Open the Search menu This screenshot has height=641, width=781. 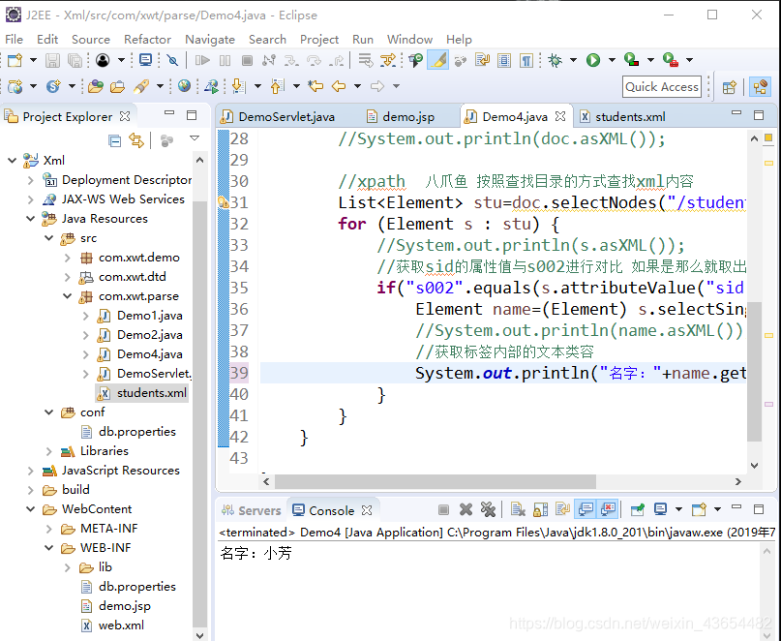(x=267, y=40)
